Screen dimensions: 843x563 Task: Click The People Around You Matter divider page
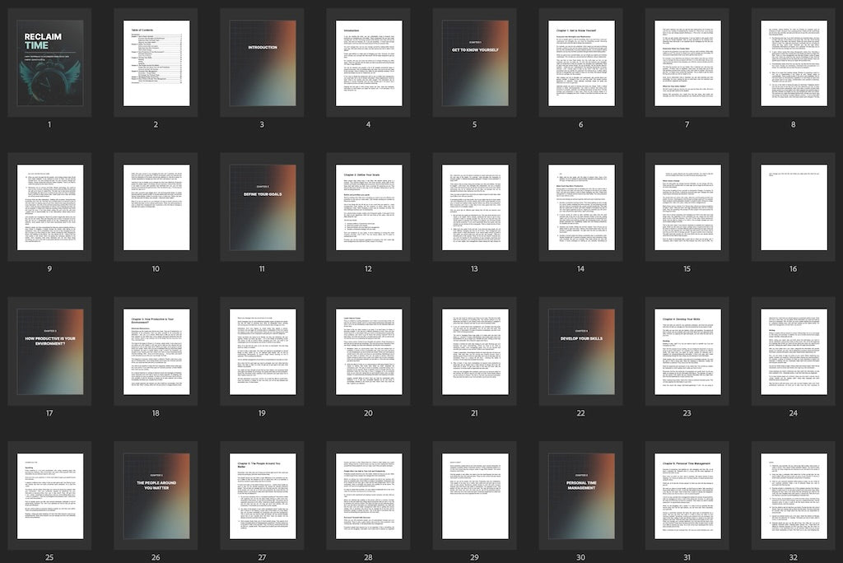click(x=156, y=496)
